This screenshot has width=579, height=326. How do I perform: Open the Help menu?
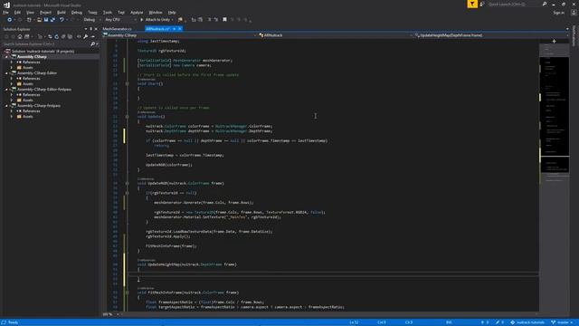172,12
